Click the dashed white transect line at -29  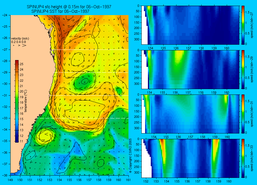[91, 72]
